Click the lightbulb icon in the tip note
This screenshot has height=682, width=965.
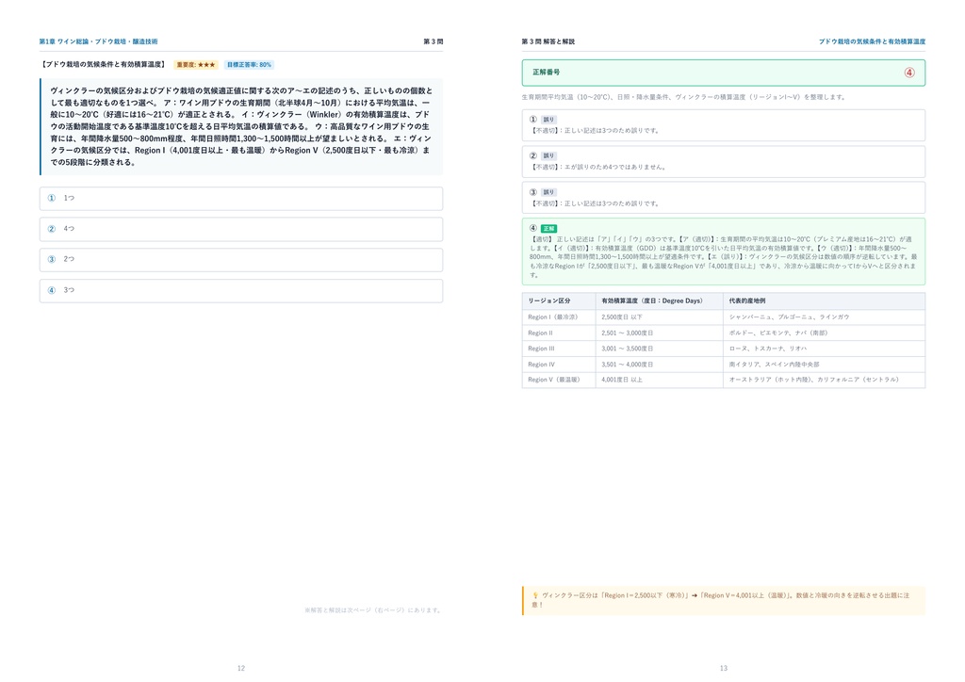pyautogui.click(x=535, y=595)
